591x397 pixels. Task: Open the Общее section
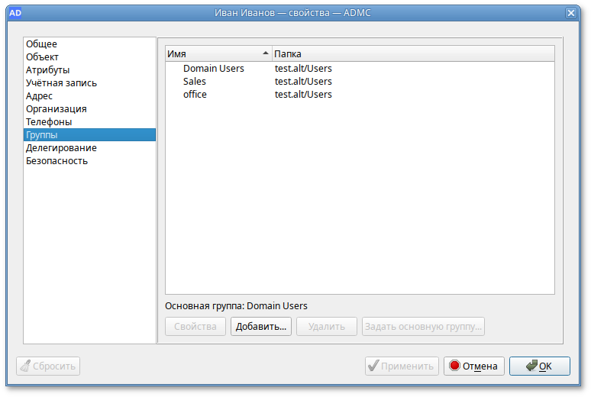click(x=41, y=44)
